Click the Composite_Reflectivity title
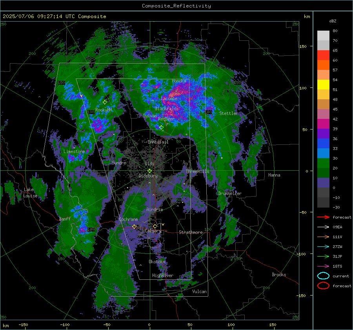This screenshot has height=330, width=353. click(x=176, y=6)
